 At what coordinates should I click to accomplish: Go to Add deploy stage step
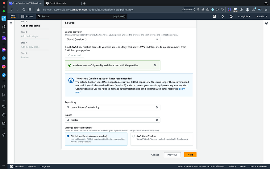coord(30,47)
